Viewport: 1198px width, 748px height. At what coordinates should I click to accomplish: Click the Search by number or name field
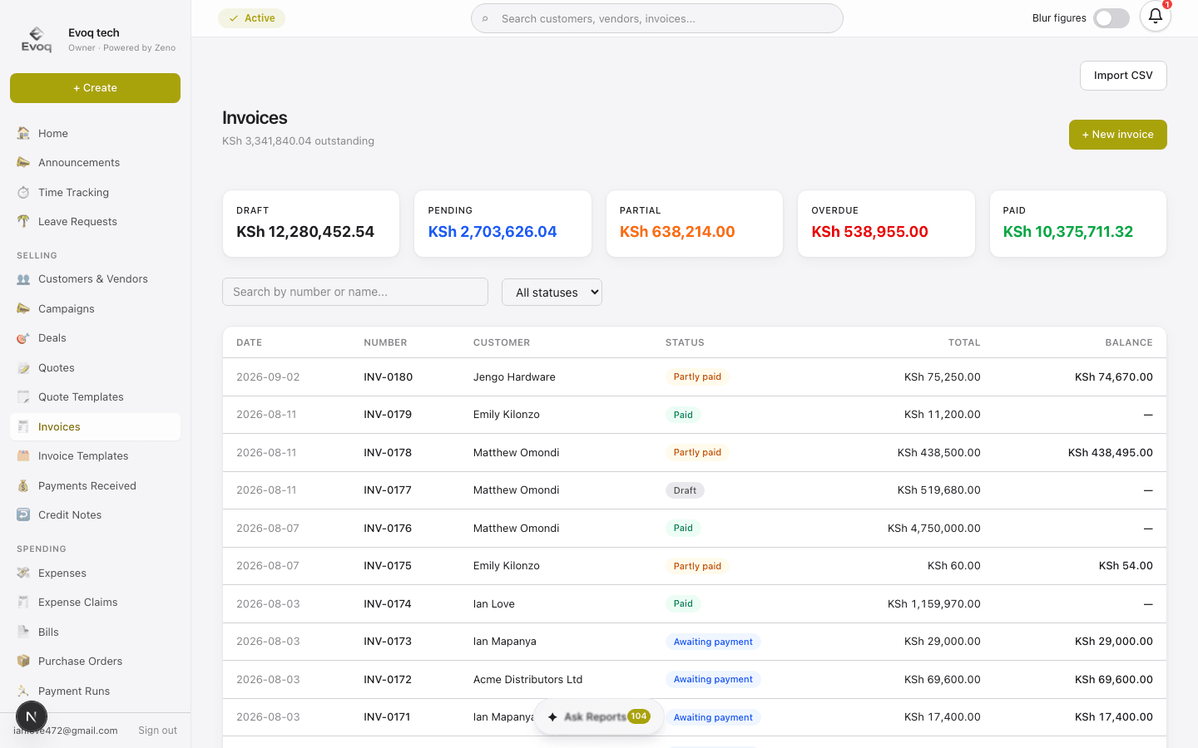coord(355,292)
